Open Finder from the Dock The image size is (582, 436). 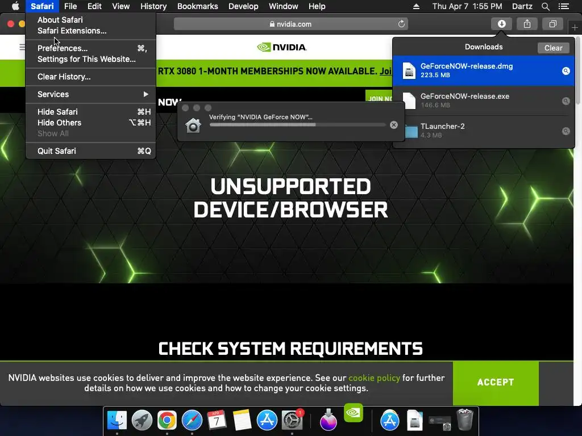pos(117,421)
